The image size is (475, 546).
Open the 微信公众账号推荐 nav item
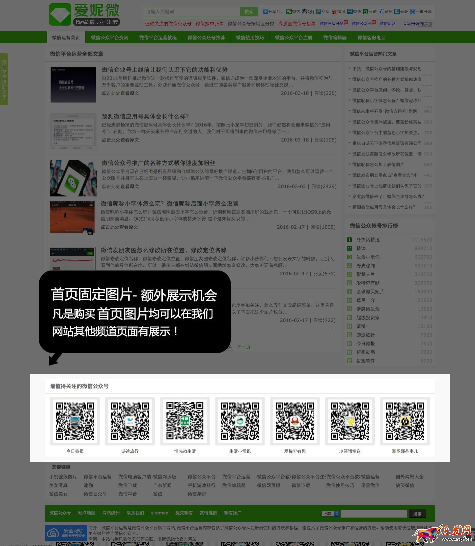pos(206,38)
